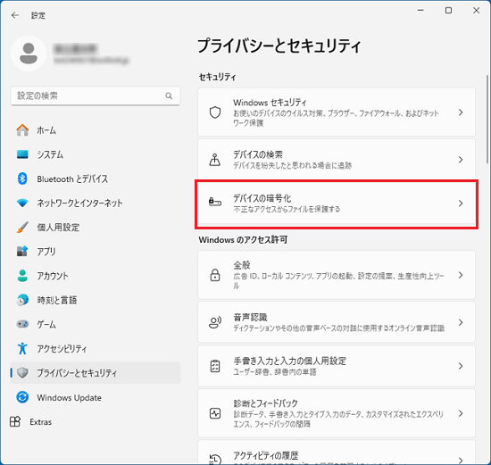
Task: Click the Windows セキュリティ shield icon
Action: pos(215,112)
